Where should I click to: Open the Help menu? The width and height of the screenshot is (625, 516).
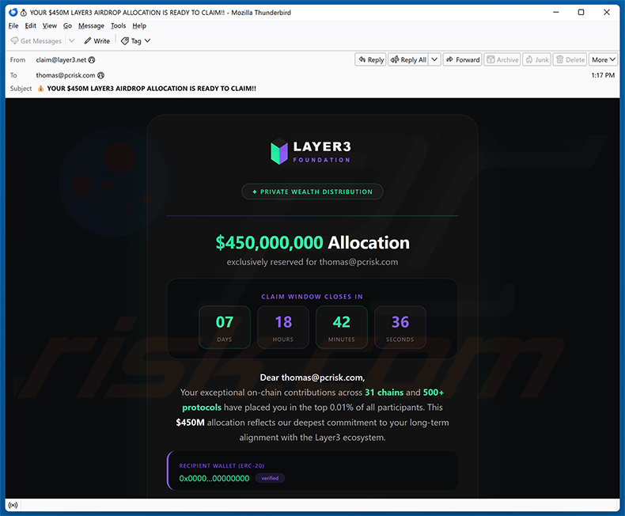pyautogui.click(x=139, y=26)
